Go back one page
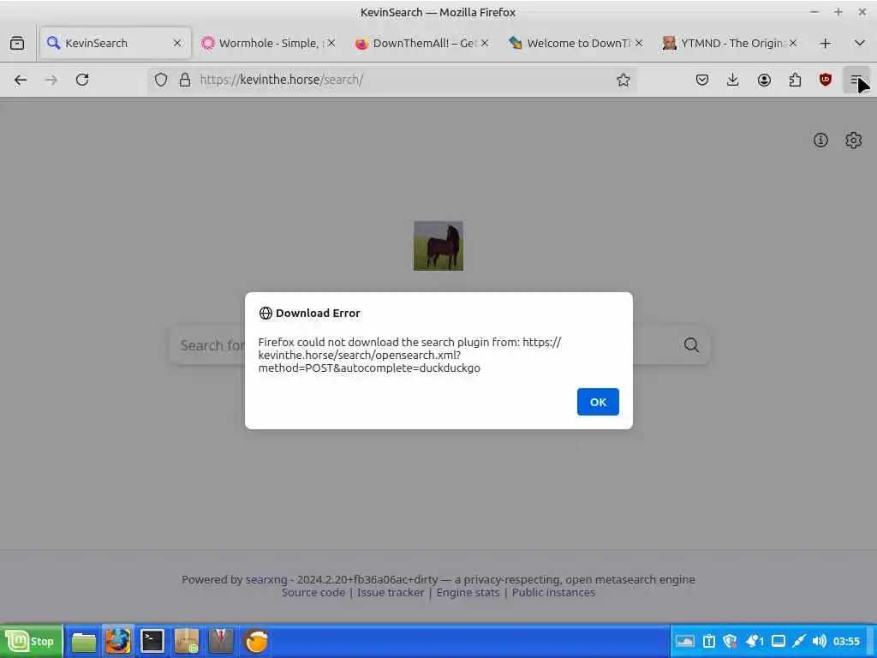Screen dimensions: 877x658 click(21, 80)
